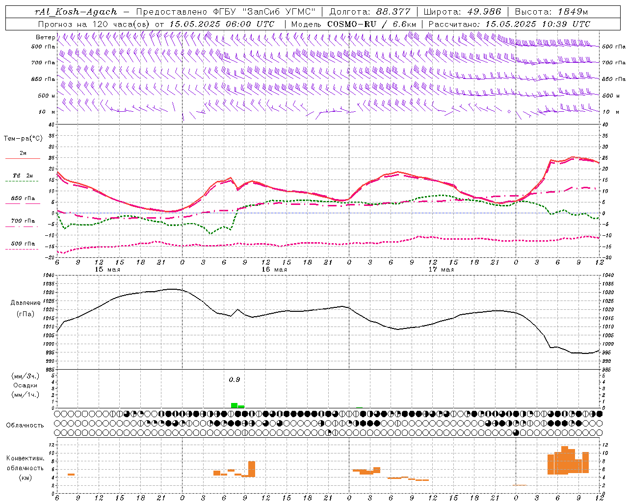Click the 15 мая date label
The width and height of the screenshot is (628, 502).
(x=107, y=269)
